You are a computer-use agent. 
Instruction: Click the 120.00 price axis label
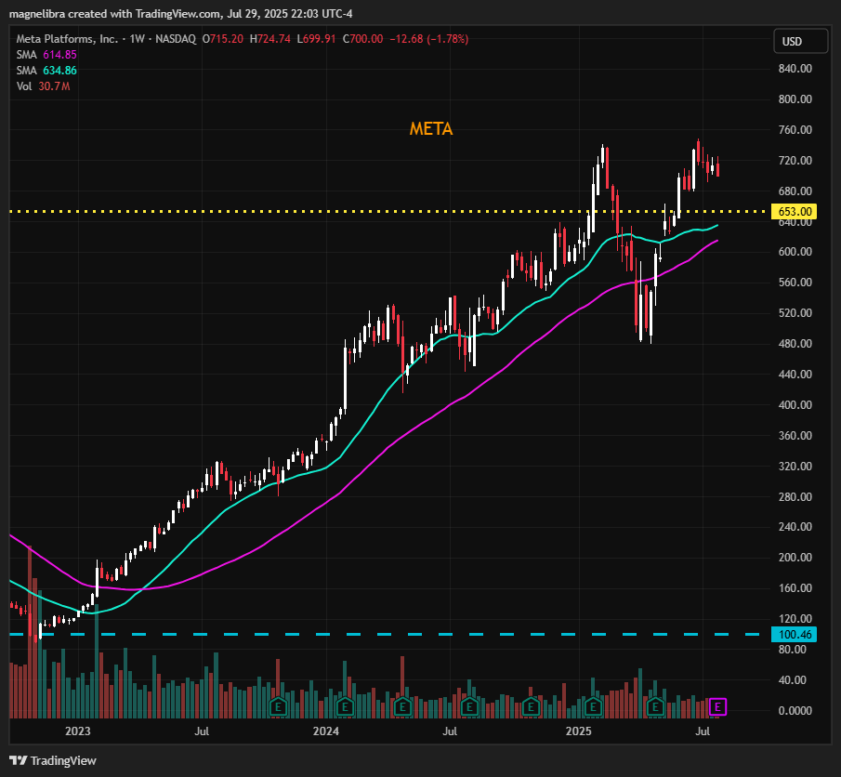[795, 619]
